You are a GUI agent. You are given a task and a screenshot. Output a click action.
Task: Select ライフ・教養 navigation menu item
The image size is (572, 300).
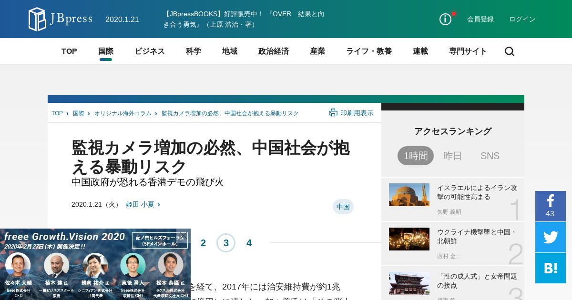[x=369, y=51]
